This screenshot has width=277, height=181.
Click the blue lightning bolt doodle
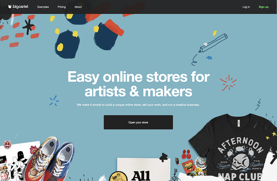click(258, 104)
